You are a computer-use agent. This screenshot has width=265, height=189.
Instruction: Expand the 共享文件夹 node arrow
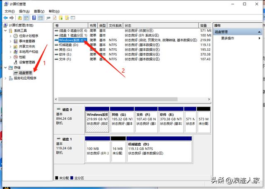[x=10, y=47]
